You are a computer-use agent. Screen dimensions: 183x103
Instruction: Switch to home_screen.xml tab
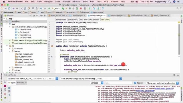point(58,15)
